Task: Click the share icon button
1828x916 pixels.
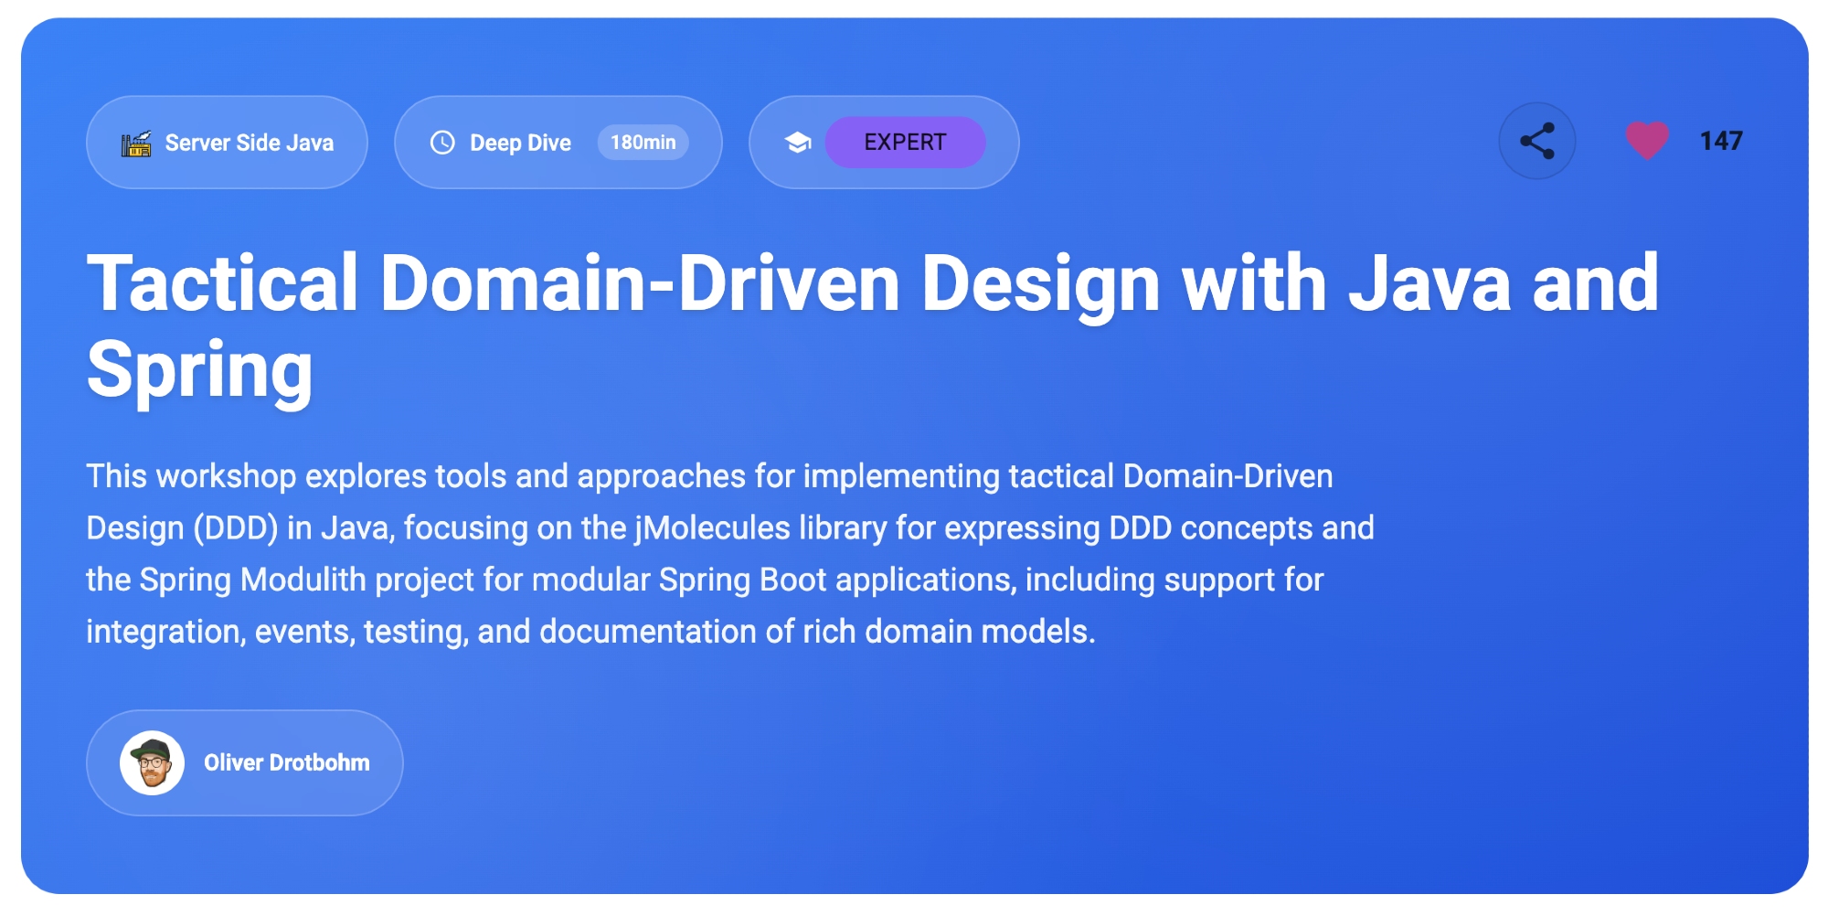Action: pyautogui.click(x=1536, y=141)
